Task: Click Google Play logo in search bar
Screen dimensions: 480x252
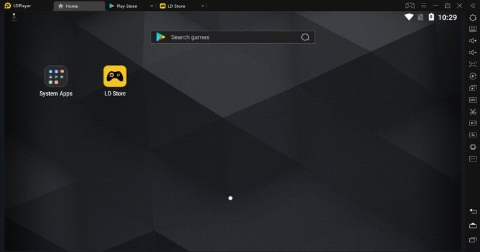Action: [160, 37]
